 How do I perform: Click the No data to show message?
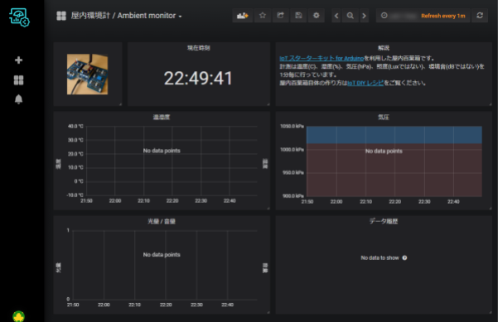(380, 258)
